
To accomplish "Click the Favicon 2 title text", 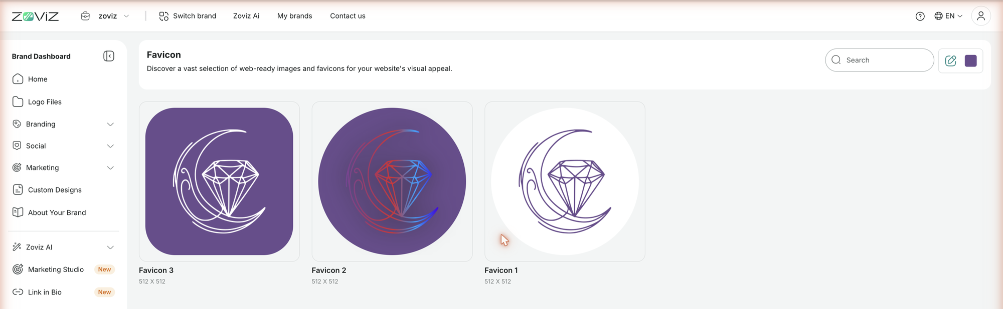I will point(329,270).
